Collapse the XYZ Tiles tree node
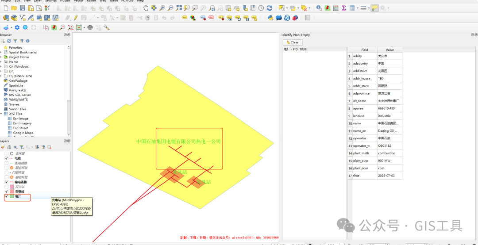Screen dimensions: 478x245 [1, 114]
